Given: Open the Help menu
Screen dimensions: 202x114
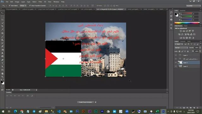Looking at the screenshot, I should (x=63, y=2).
